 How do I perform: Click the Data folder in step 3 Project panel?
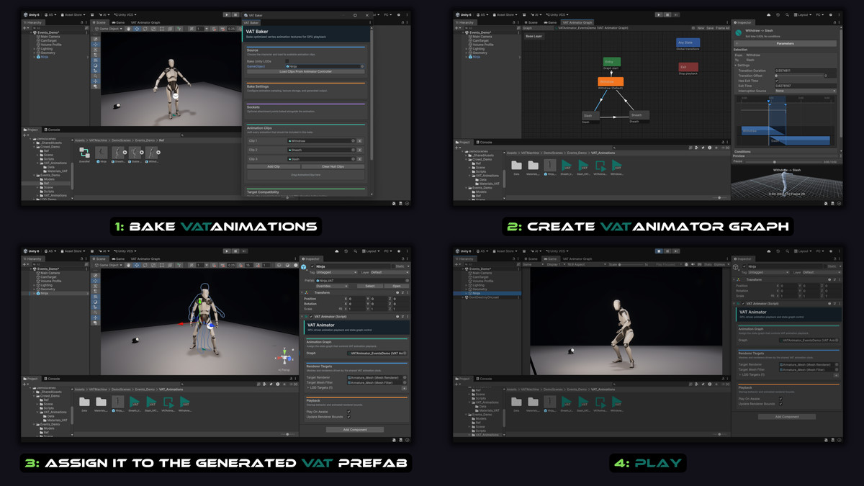tap(84, 402)
